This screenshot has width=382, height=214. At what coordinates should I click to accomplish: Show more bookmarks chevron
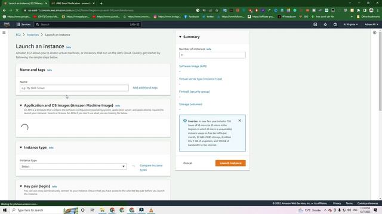pos(352,17)
